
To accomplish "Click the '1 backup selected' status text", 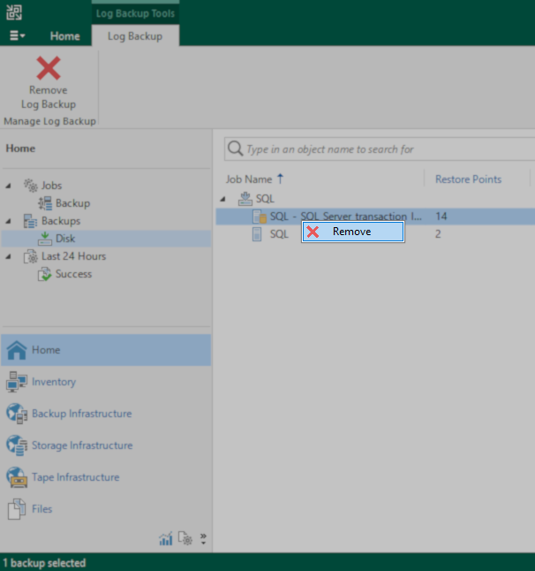I will (x=44, y=563).
